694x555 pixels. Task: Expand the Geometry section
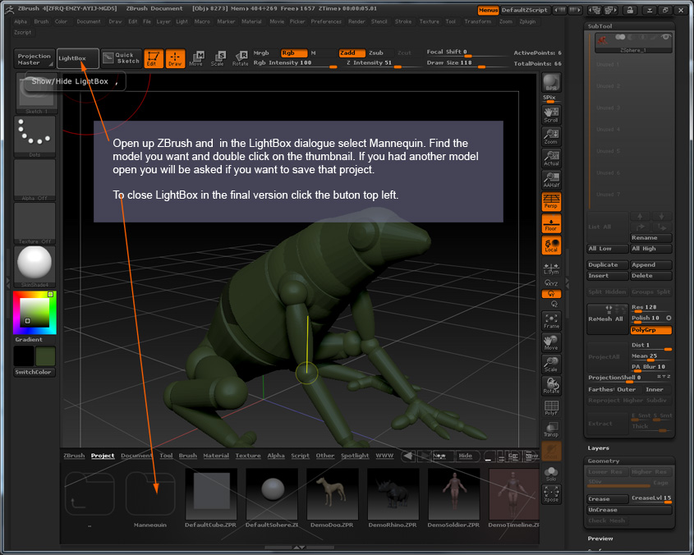[x=604, y=461]
